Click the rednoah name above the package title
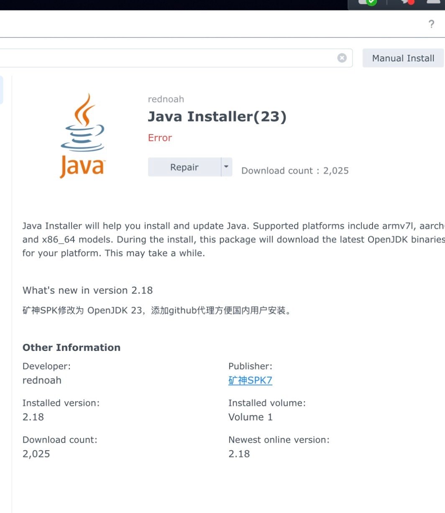The height and width of the screenshot is (513, 445). (x=166, y=99)
